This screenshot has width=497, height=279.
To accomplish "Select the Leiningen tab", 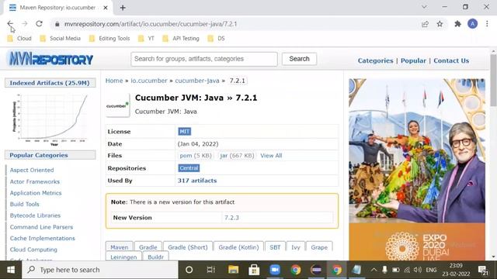I will tap(123, 257).
